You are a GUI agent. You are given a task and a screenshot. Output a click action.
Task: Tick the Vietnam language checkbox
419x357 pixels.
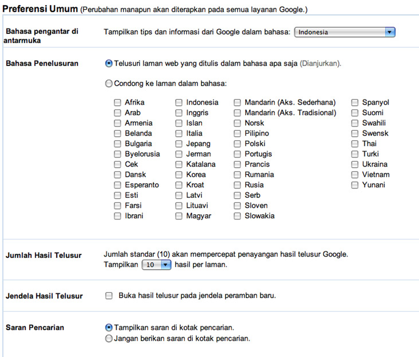click(355, 175)
